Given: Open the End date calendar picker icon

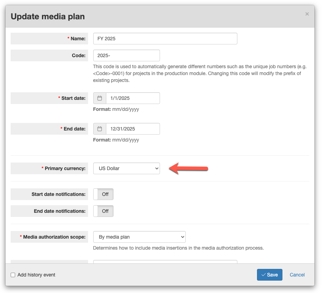Looking at the screenshot, I should (x=100, y=129).
